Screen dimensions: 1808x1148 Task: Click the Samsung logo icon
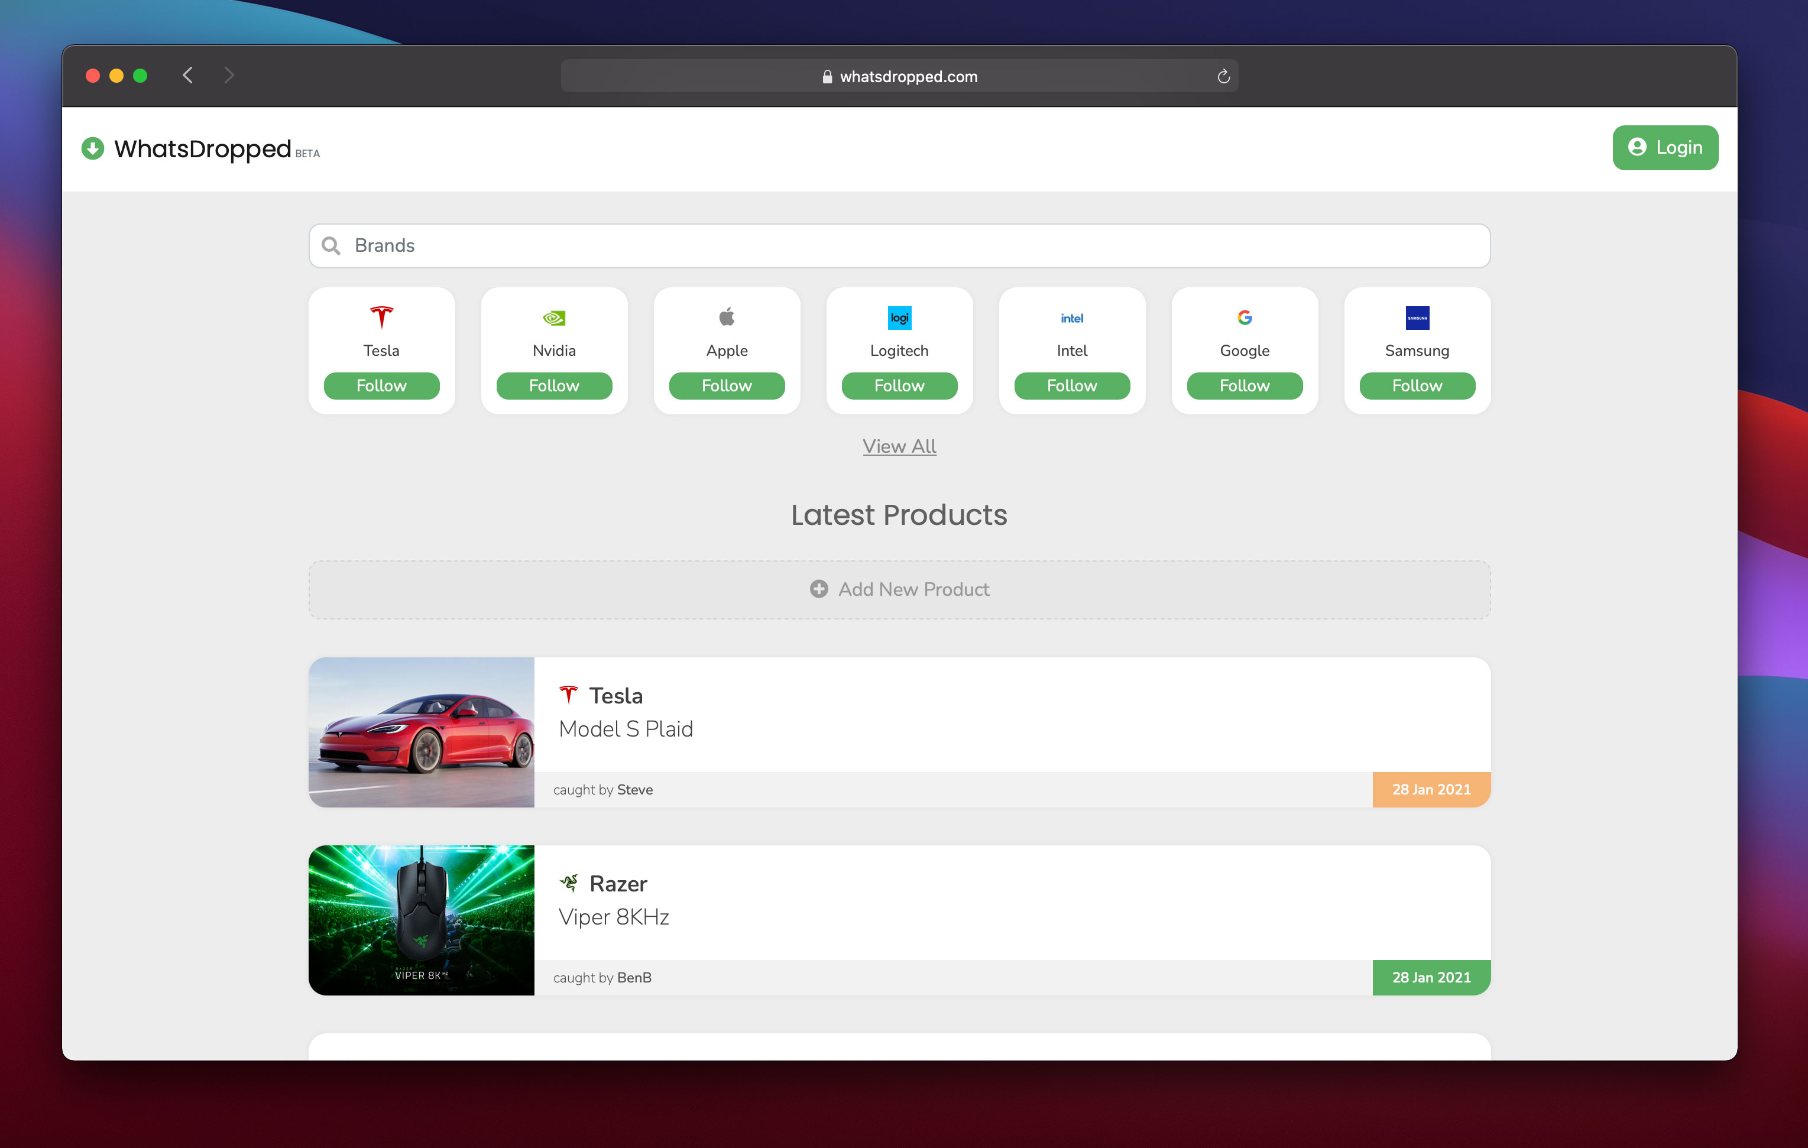tap(1418, 317)
